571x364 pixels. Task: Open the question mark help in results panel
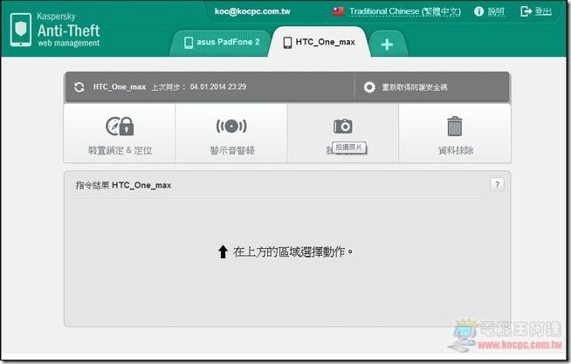point(497,184)
